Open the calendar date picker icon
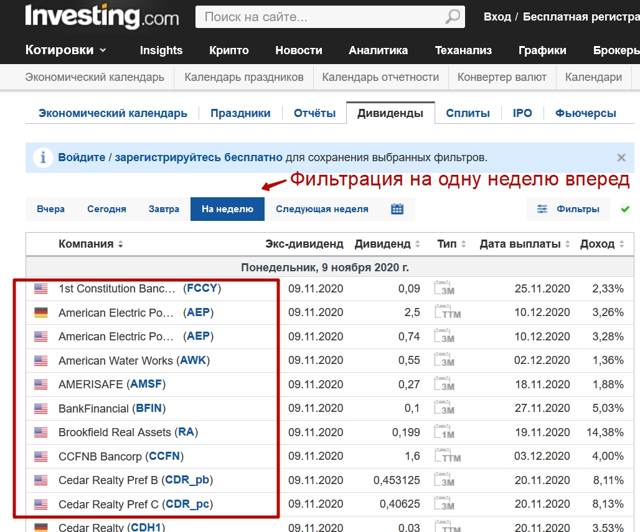The image size is (640, 532). pos(397,209)
